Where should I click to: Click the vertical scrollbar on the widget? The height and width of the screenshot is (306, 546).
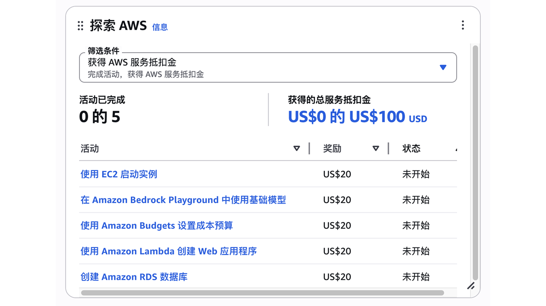tap(475, 162)
